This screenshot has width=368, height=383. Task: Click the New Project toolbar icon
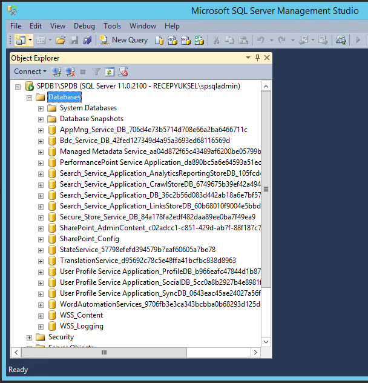(21, 40)
